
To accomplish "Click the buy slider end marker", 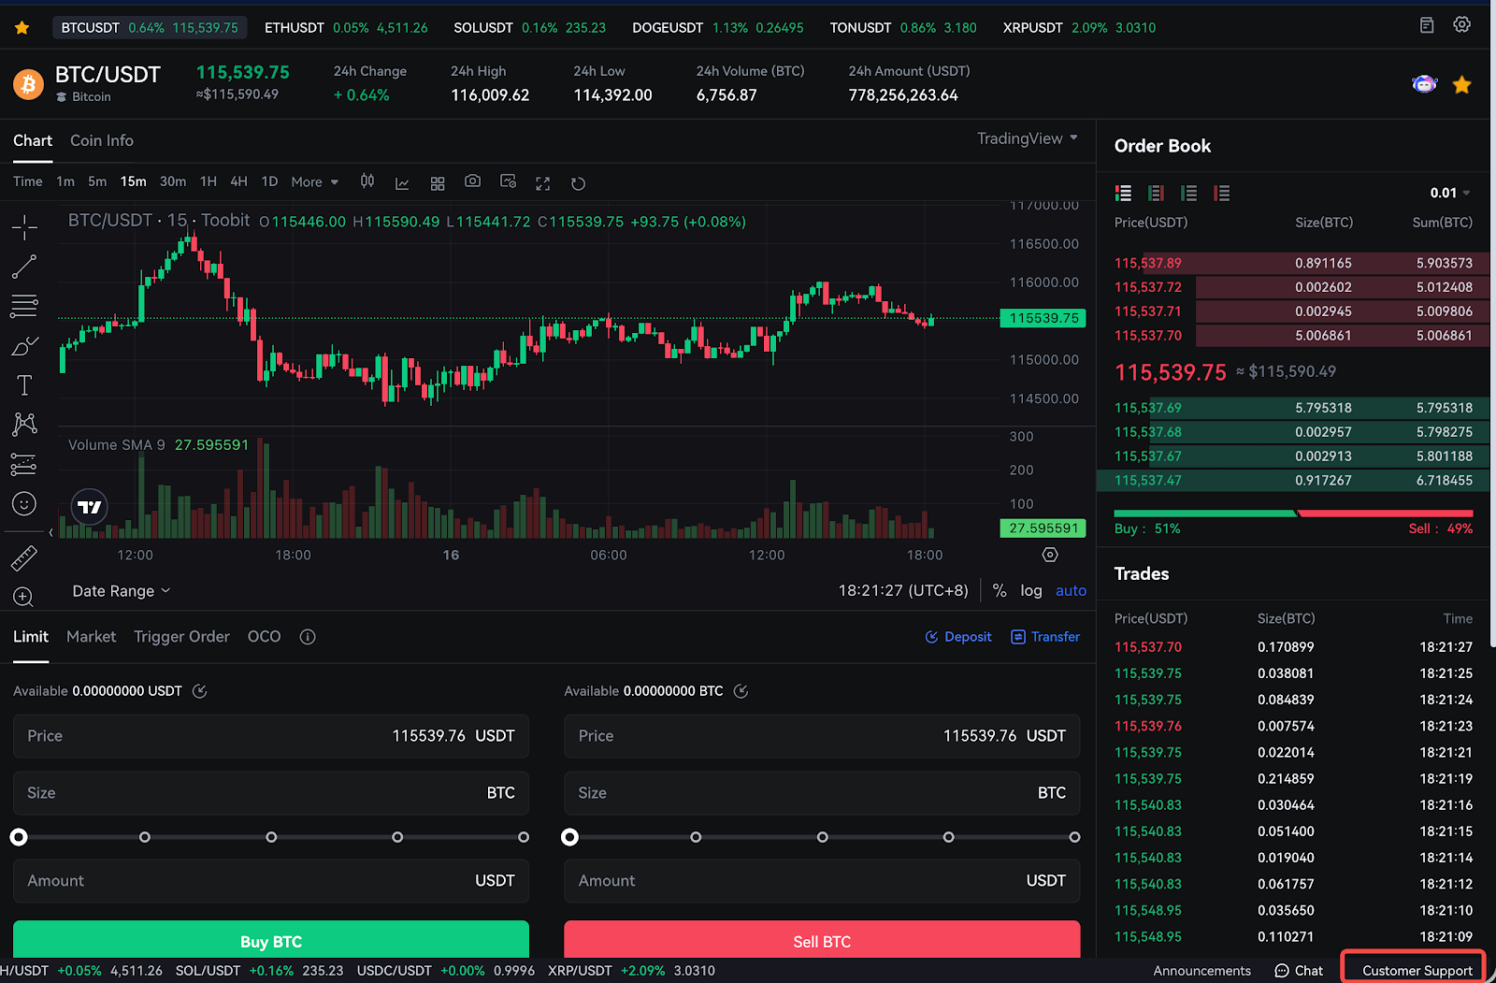I will click(524, 837).
